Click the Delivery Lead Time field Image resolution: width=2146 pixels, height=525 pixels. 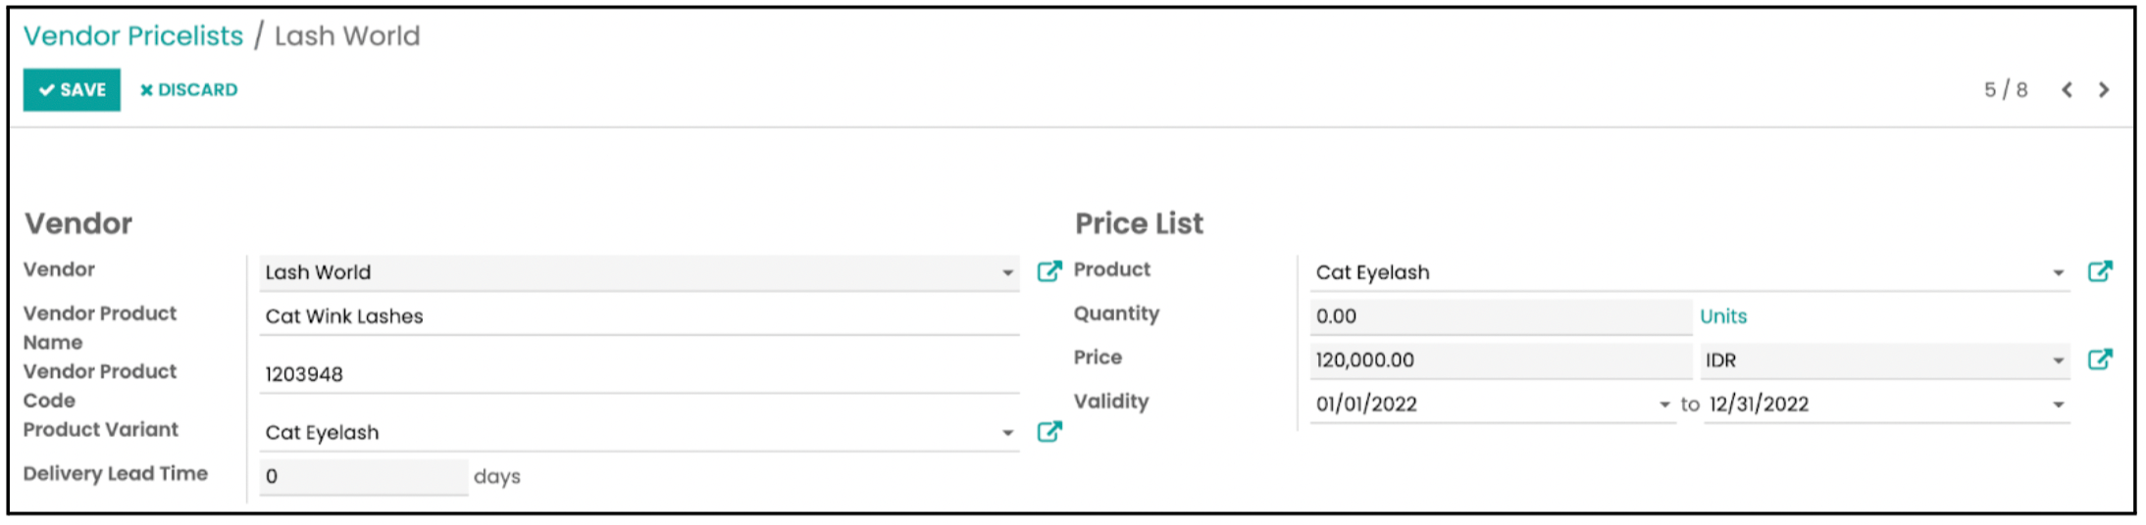pyautogui.click(x=364, y=477)
